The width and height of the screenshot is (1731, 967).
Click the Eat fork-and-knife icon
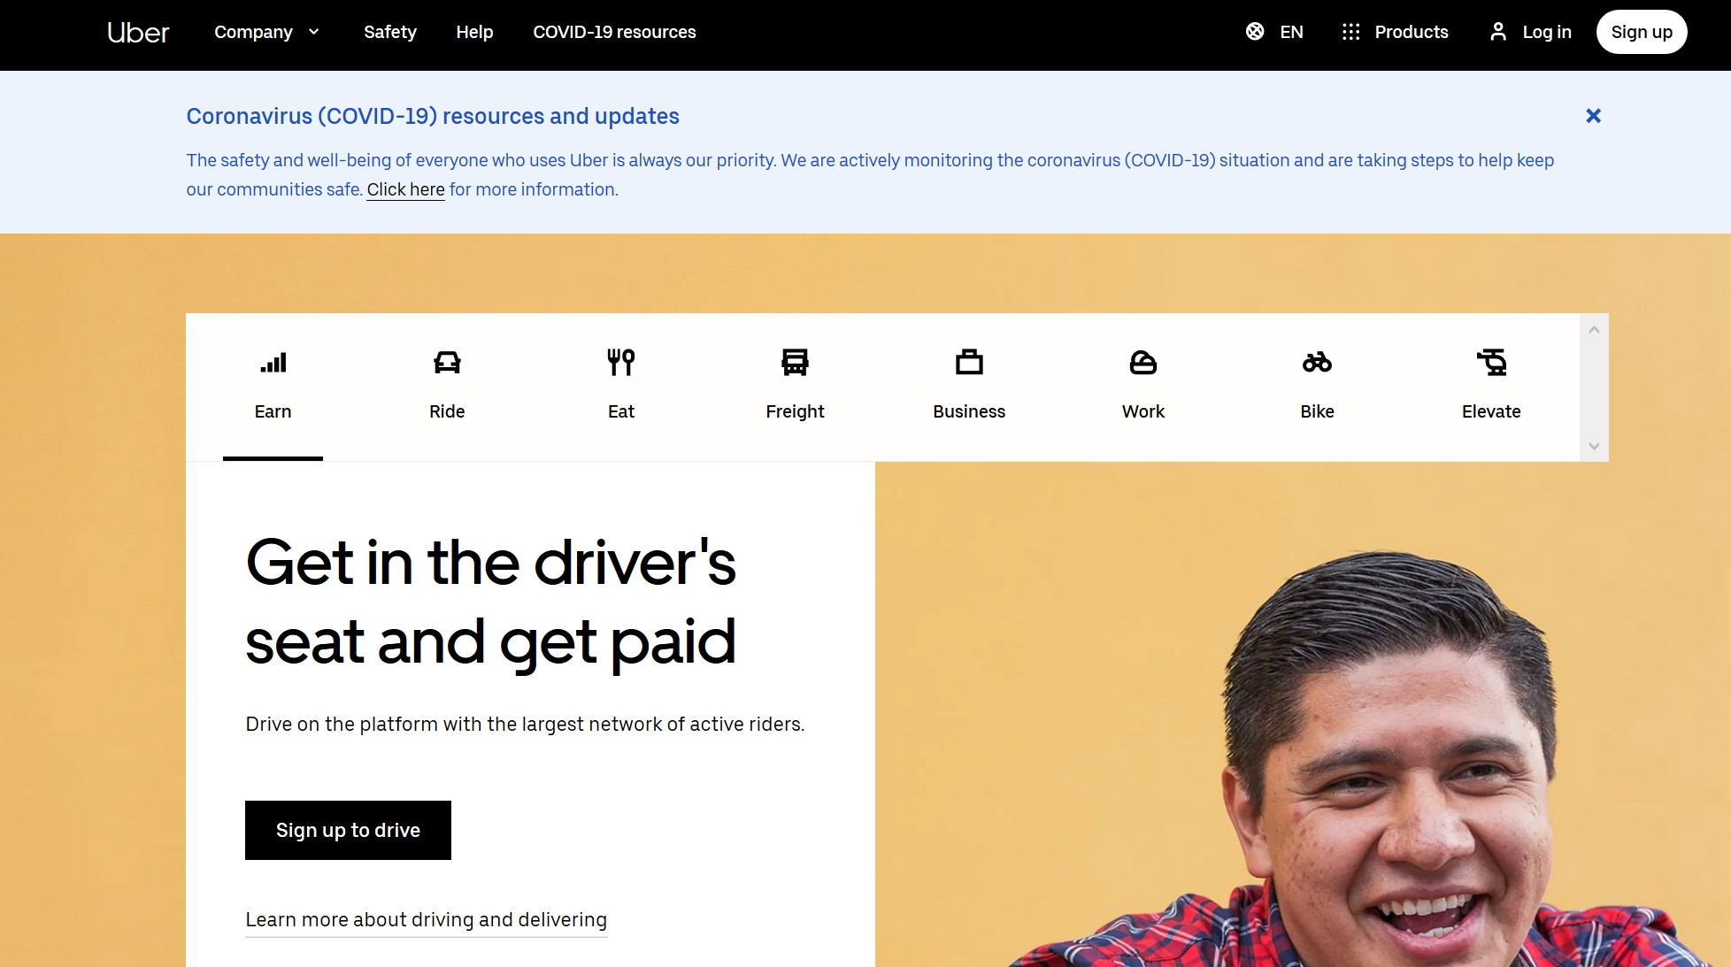tap(620, 363)
